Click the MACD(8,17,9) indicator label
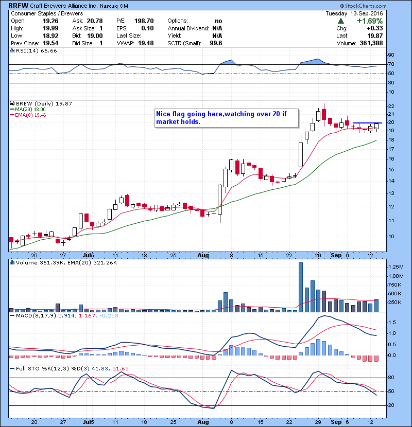Image resolution: width=412 pixels, height=427 pixels. pyautogui.click(x=37, y=316)
